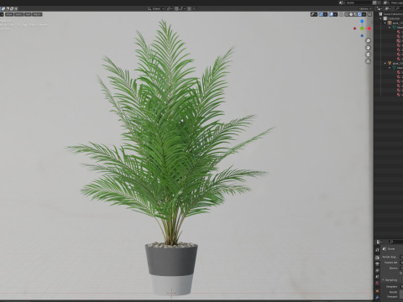Toggle viewport overlays button
The height and width of the screenshot is (302, 403).
click(x=331, y=14)
